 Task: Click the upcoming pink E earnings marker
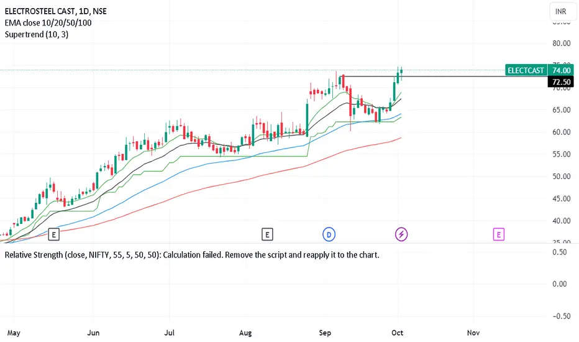point(498,234)
